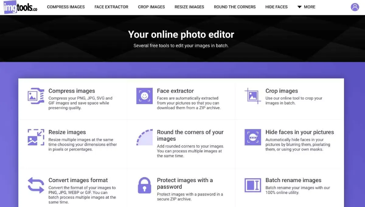
Task: Open ROUND THE CORNERS nav item
Action: point(235,7)
